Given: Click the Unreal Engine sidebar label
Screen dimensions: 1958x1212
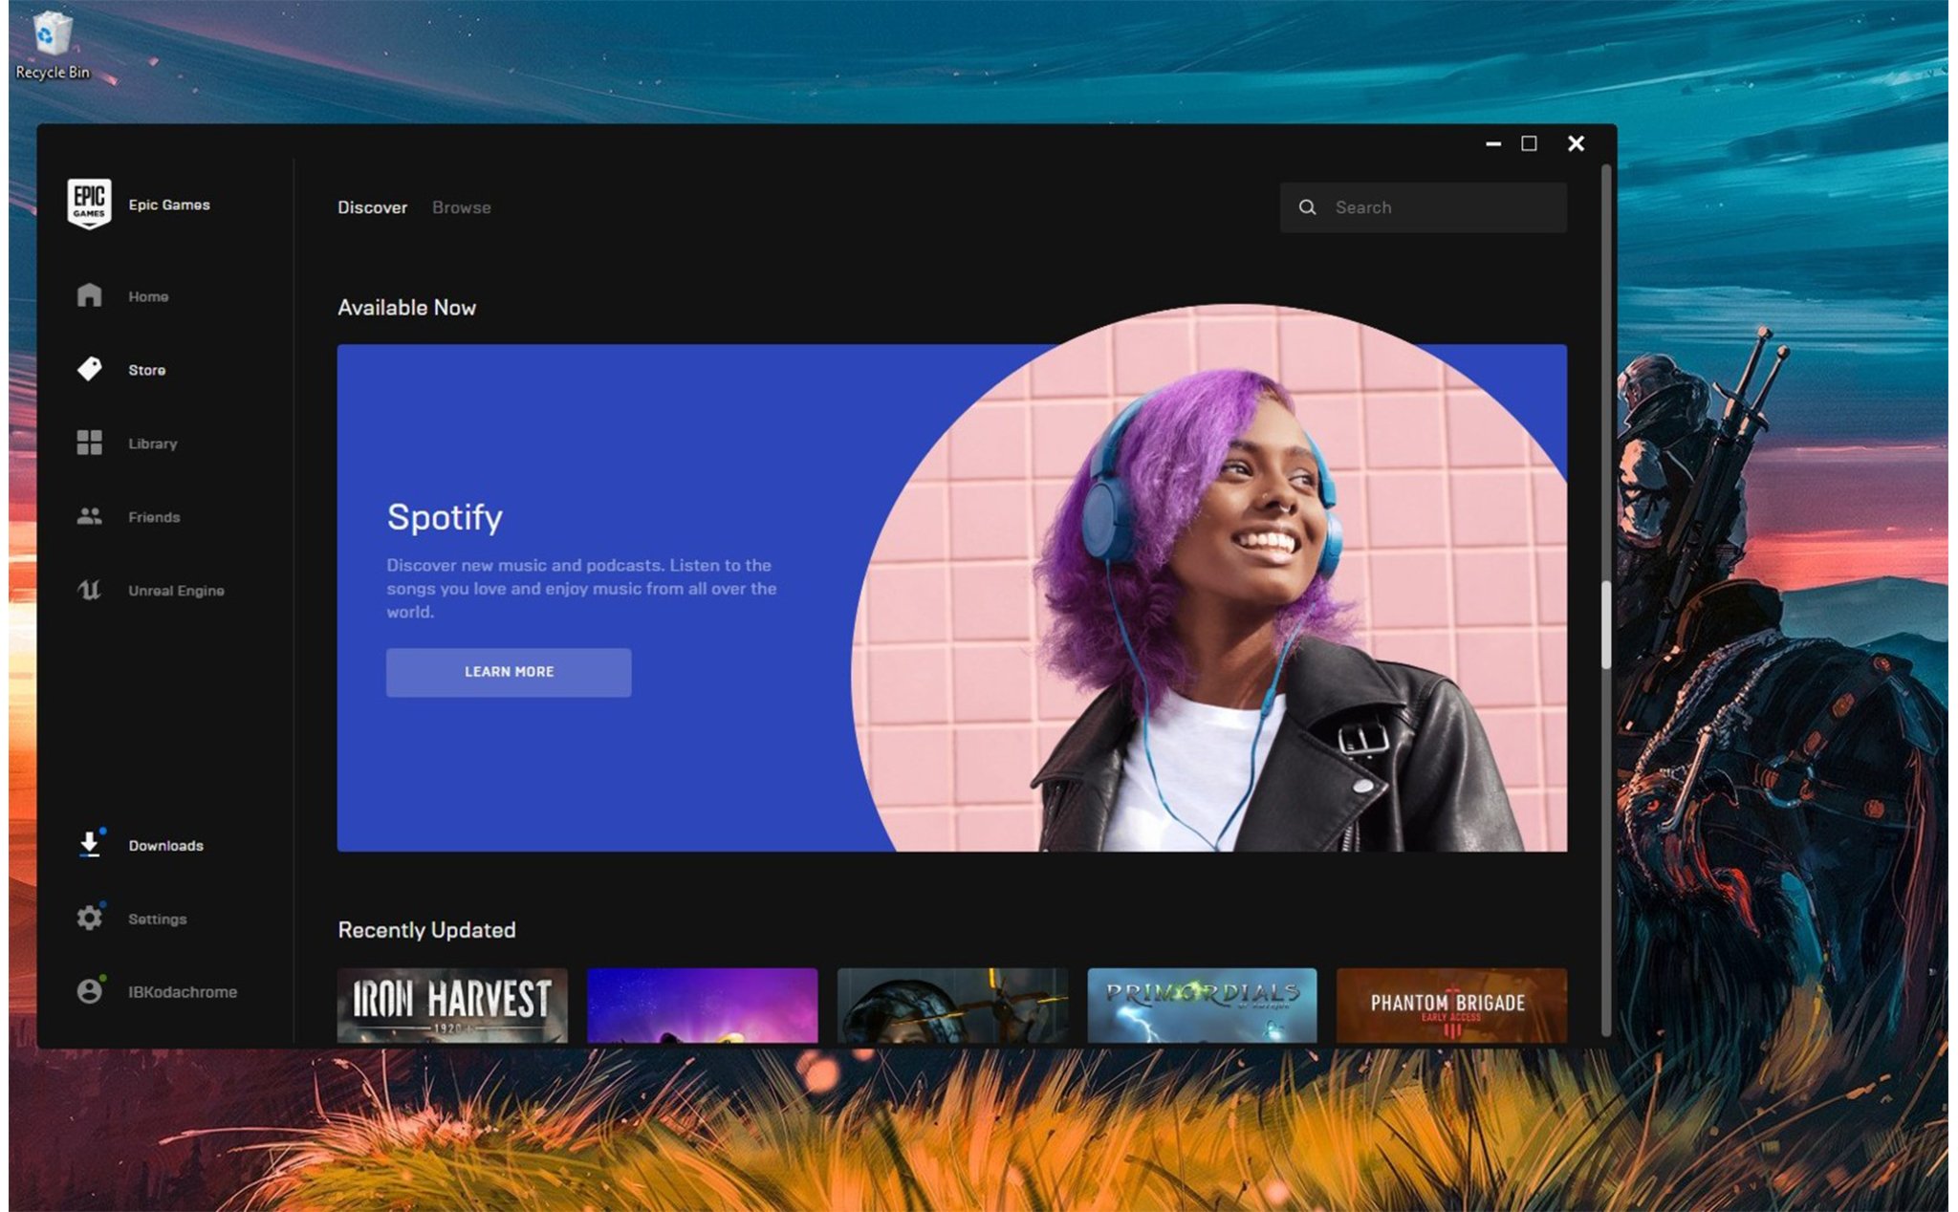Looking at the screenshot, I should pos(176,591).
